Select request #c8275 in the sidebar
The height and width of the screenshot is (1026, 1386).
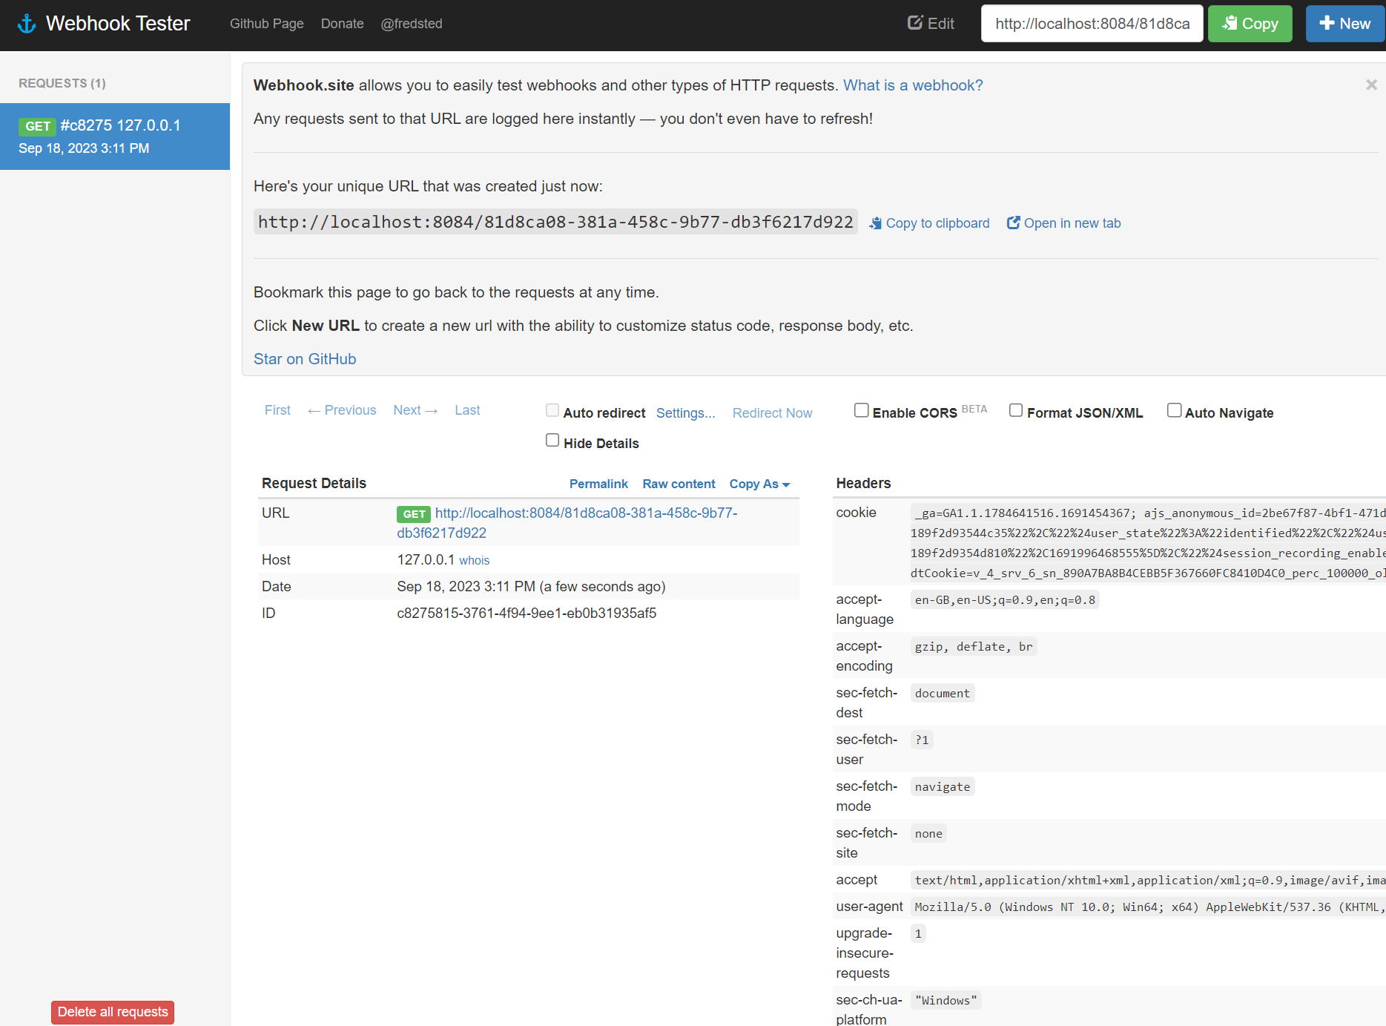coord(115,137)
